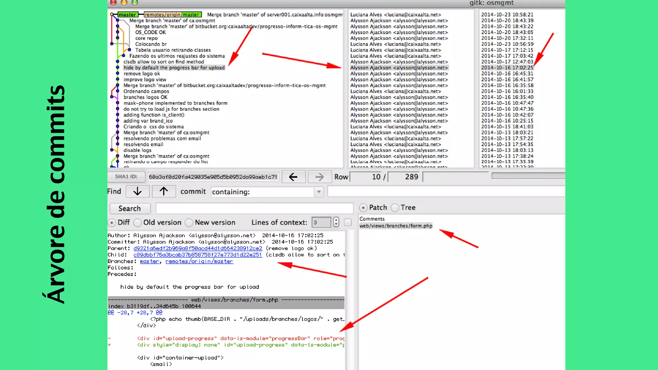Click the Find next down arrow

pos(138,191)
